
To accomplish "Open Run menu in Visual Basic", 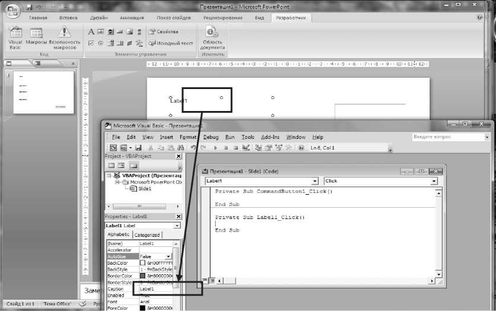I will 230,137.
